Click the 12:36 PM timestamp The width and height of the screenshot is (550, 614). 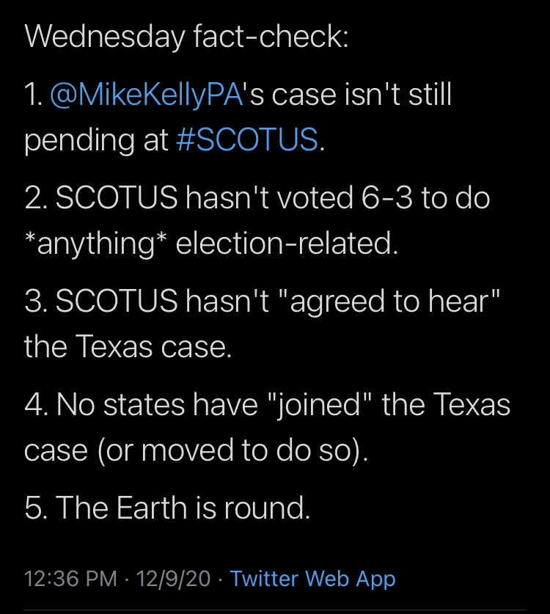click(x=70, y=579)
